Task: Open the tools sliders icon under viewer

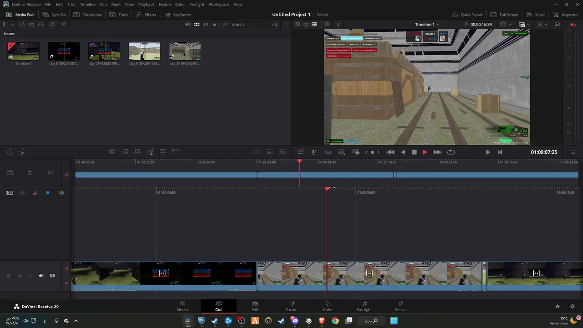Action: coord(301,152)
